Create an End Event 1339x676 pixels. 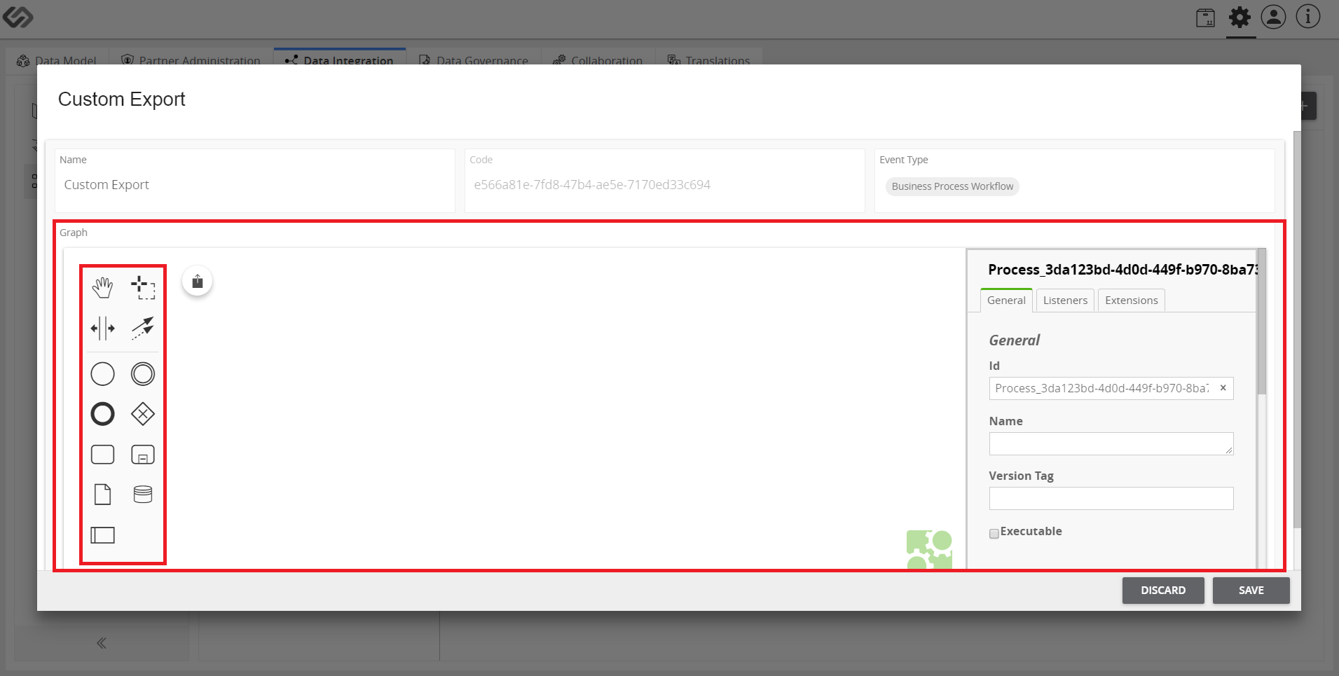(x=102, y=414)
